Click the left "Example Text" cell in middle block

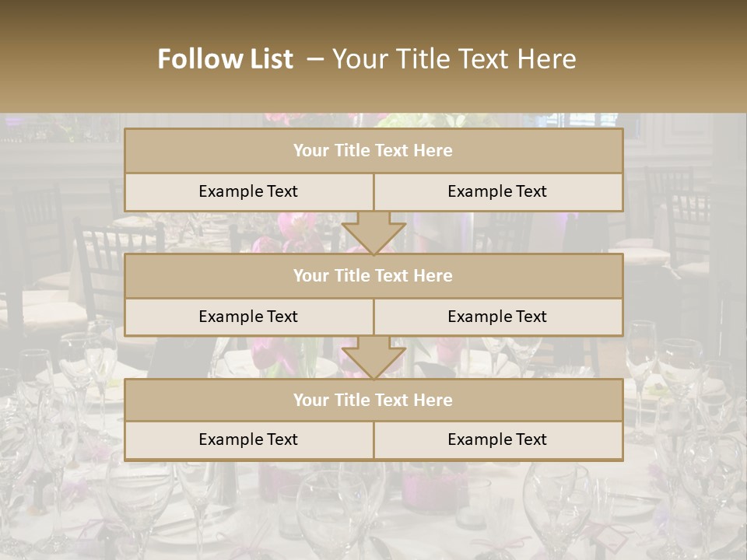point(248,317)
